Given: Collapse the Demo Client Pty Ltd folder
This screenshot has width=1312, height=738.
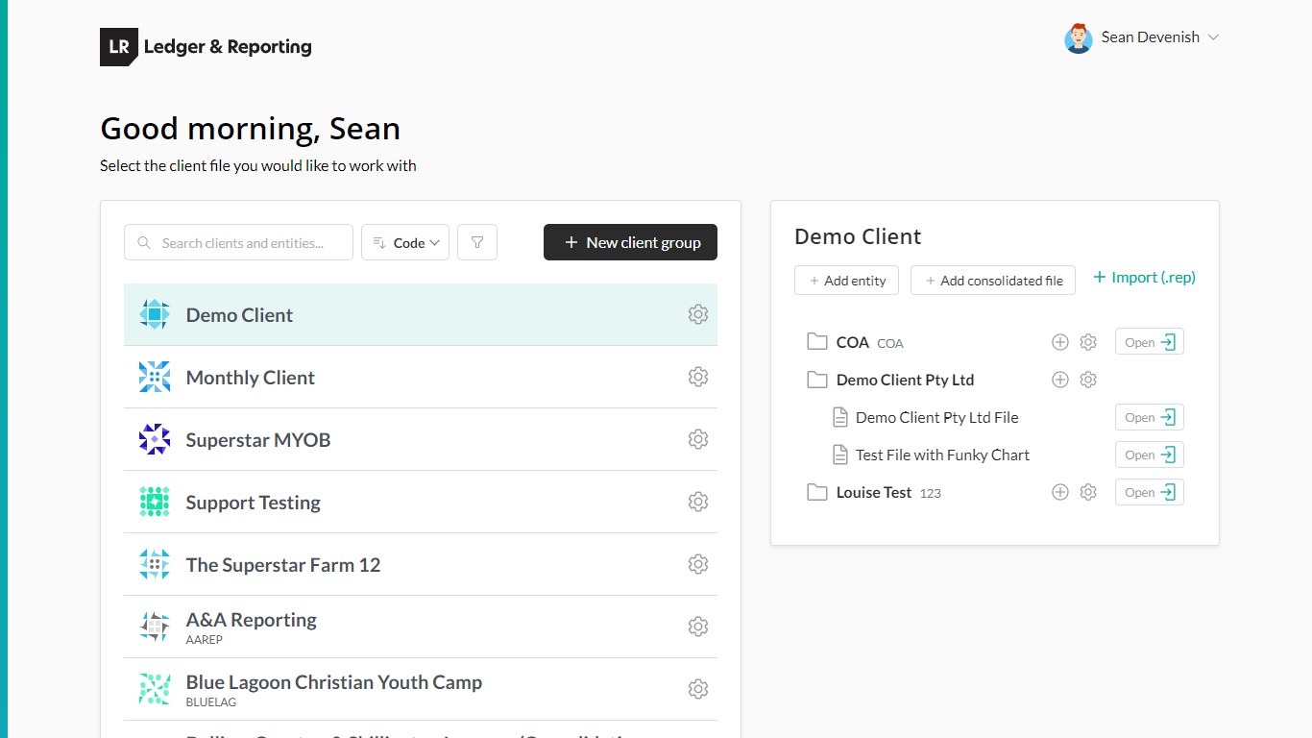Looking at the screenshot, I should tap(817, 380).
